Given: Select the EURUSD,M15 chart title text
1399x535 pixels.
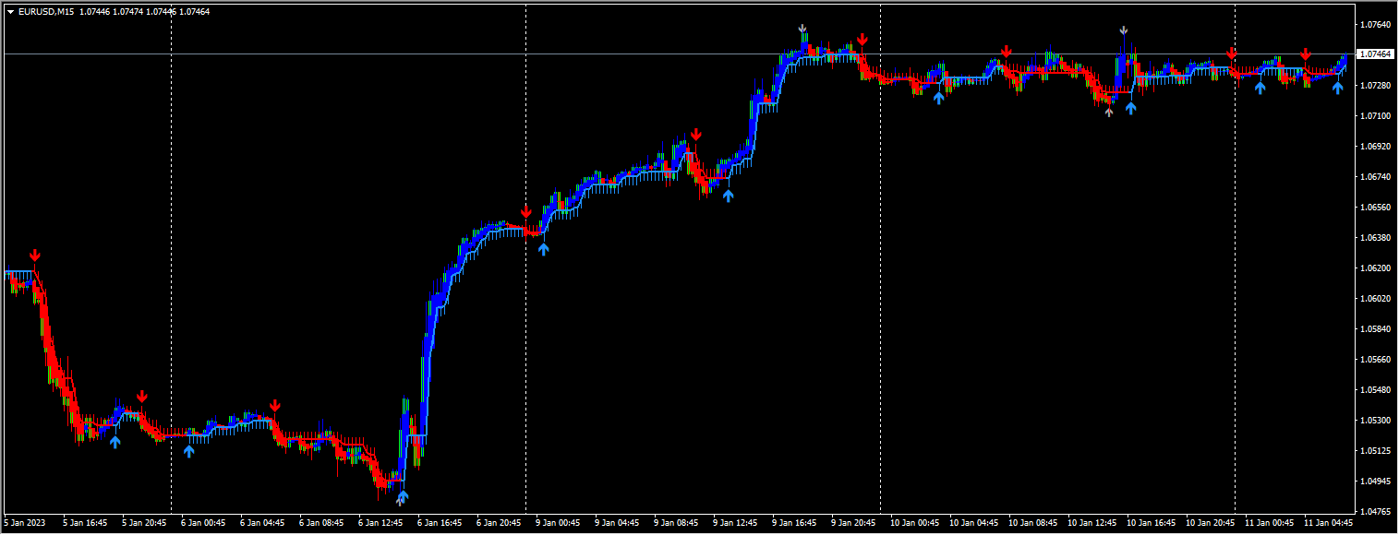Looking at the screenshot, I should click(46, 12).
